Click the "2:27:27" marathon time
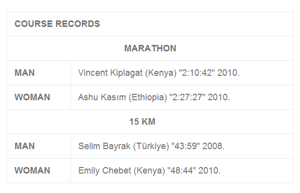Image resolution: width=300 pixels, height=193 pixels. click(x=187, y=97)
